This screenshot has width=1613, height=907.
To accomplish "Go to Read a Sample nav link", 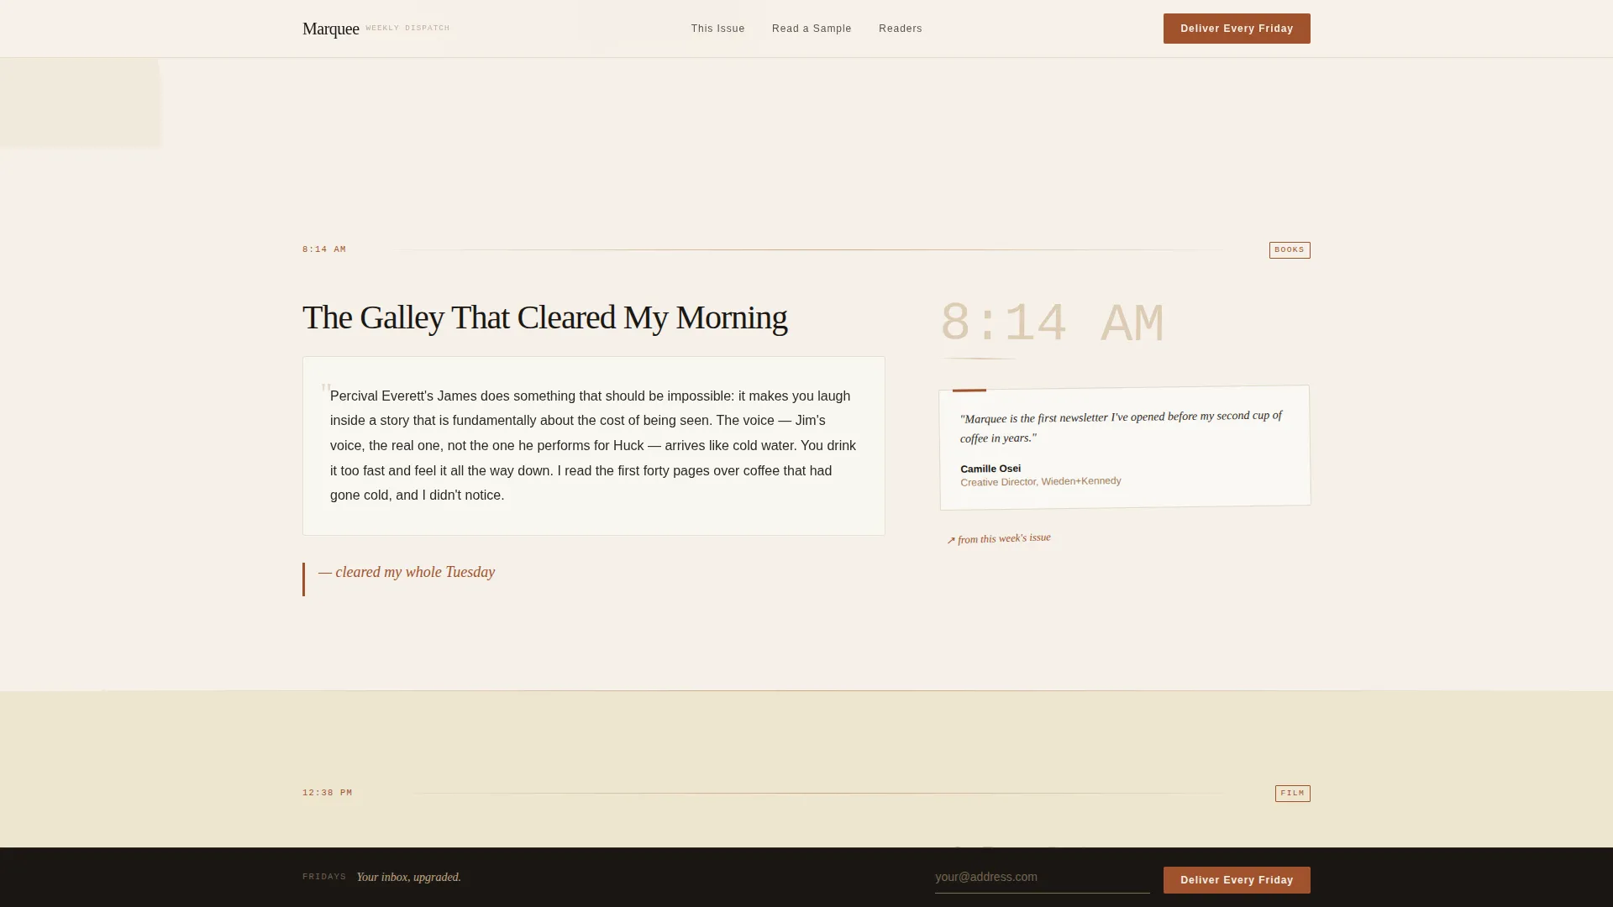I will [812, 29].
